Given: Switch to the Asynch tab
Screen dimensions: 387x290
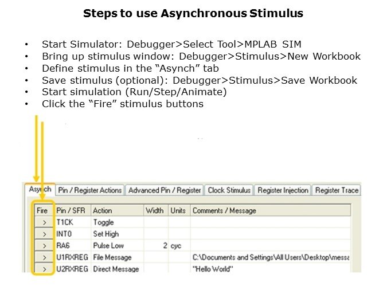Looking at the screenshot, I should click(40, 190).
